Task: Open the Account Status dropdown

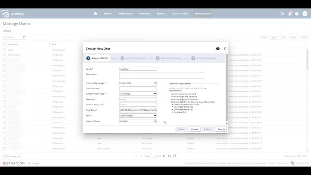Action: point(138,121)
